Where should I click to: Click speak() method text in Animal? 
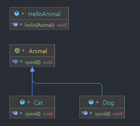pyautogui.click(x=33, y=62)
